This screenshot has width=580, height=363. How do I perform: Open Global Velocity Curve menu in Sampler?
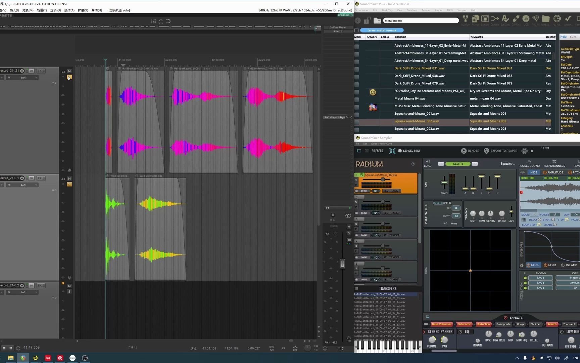(381, 144)
